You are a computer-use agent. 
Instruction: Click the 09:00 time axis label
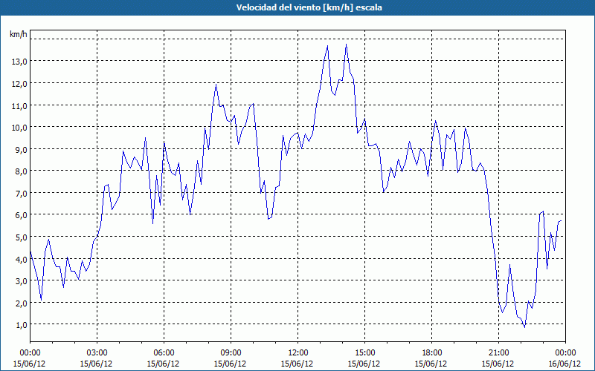[x=231, y=353]
